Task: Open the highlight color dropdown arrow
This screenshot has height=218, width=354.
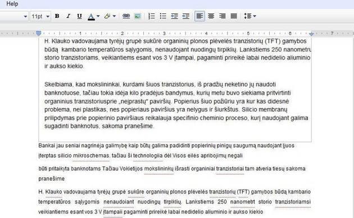Action: click(x=114, y=16)
